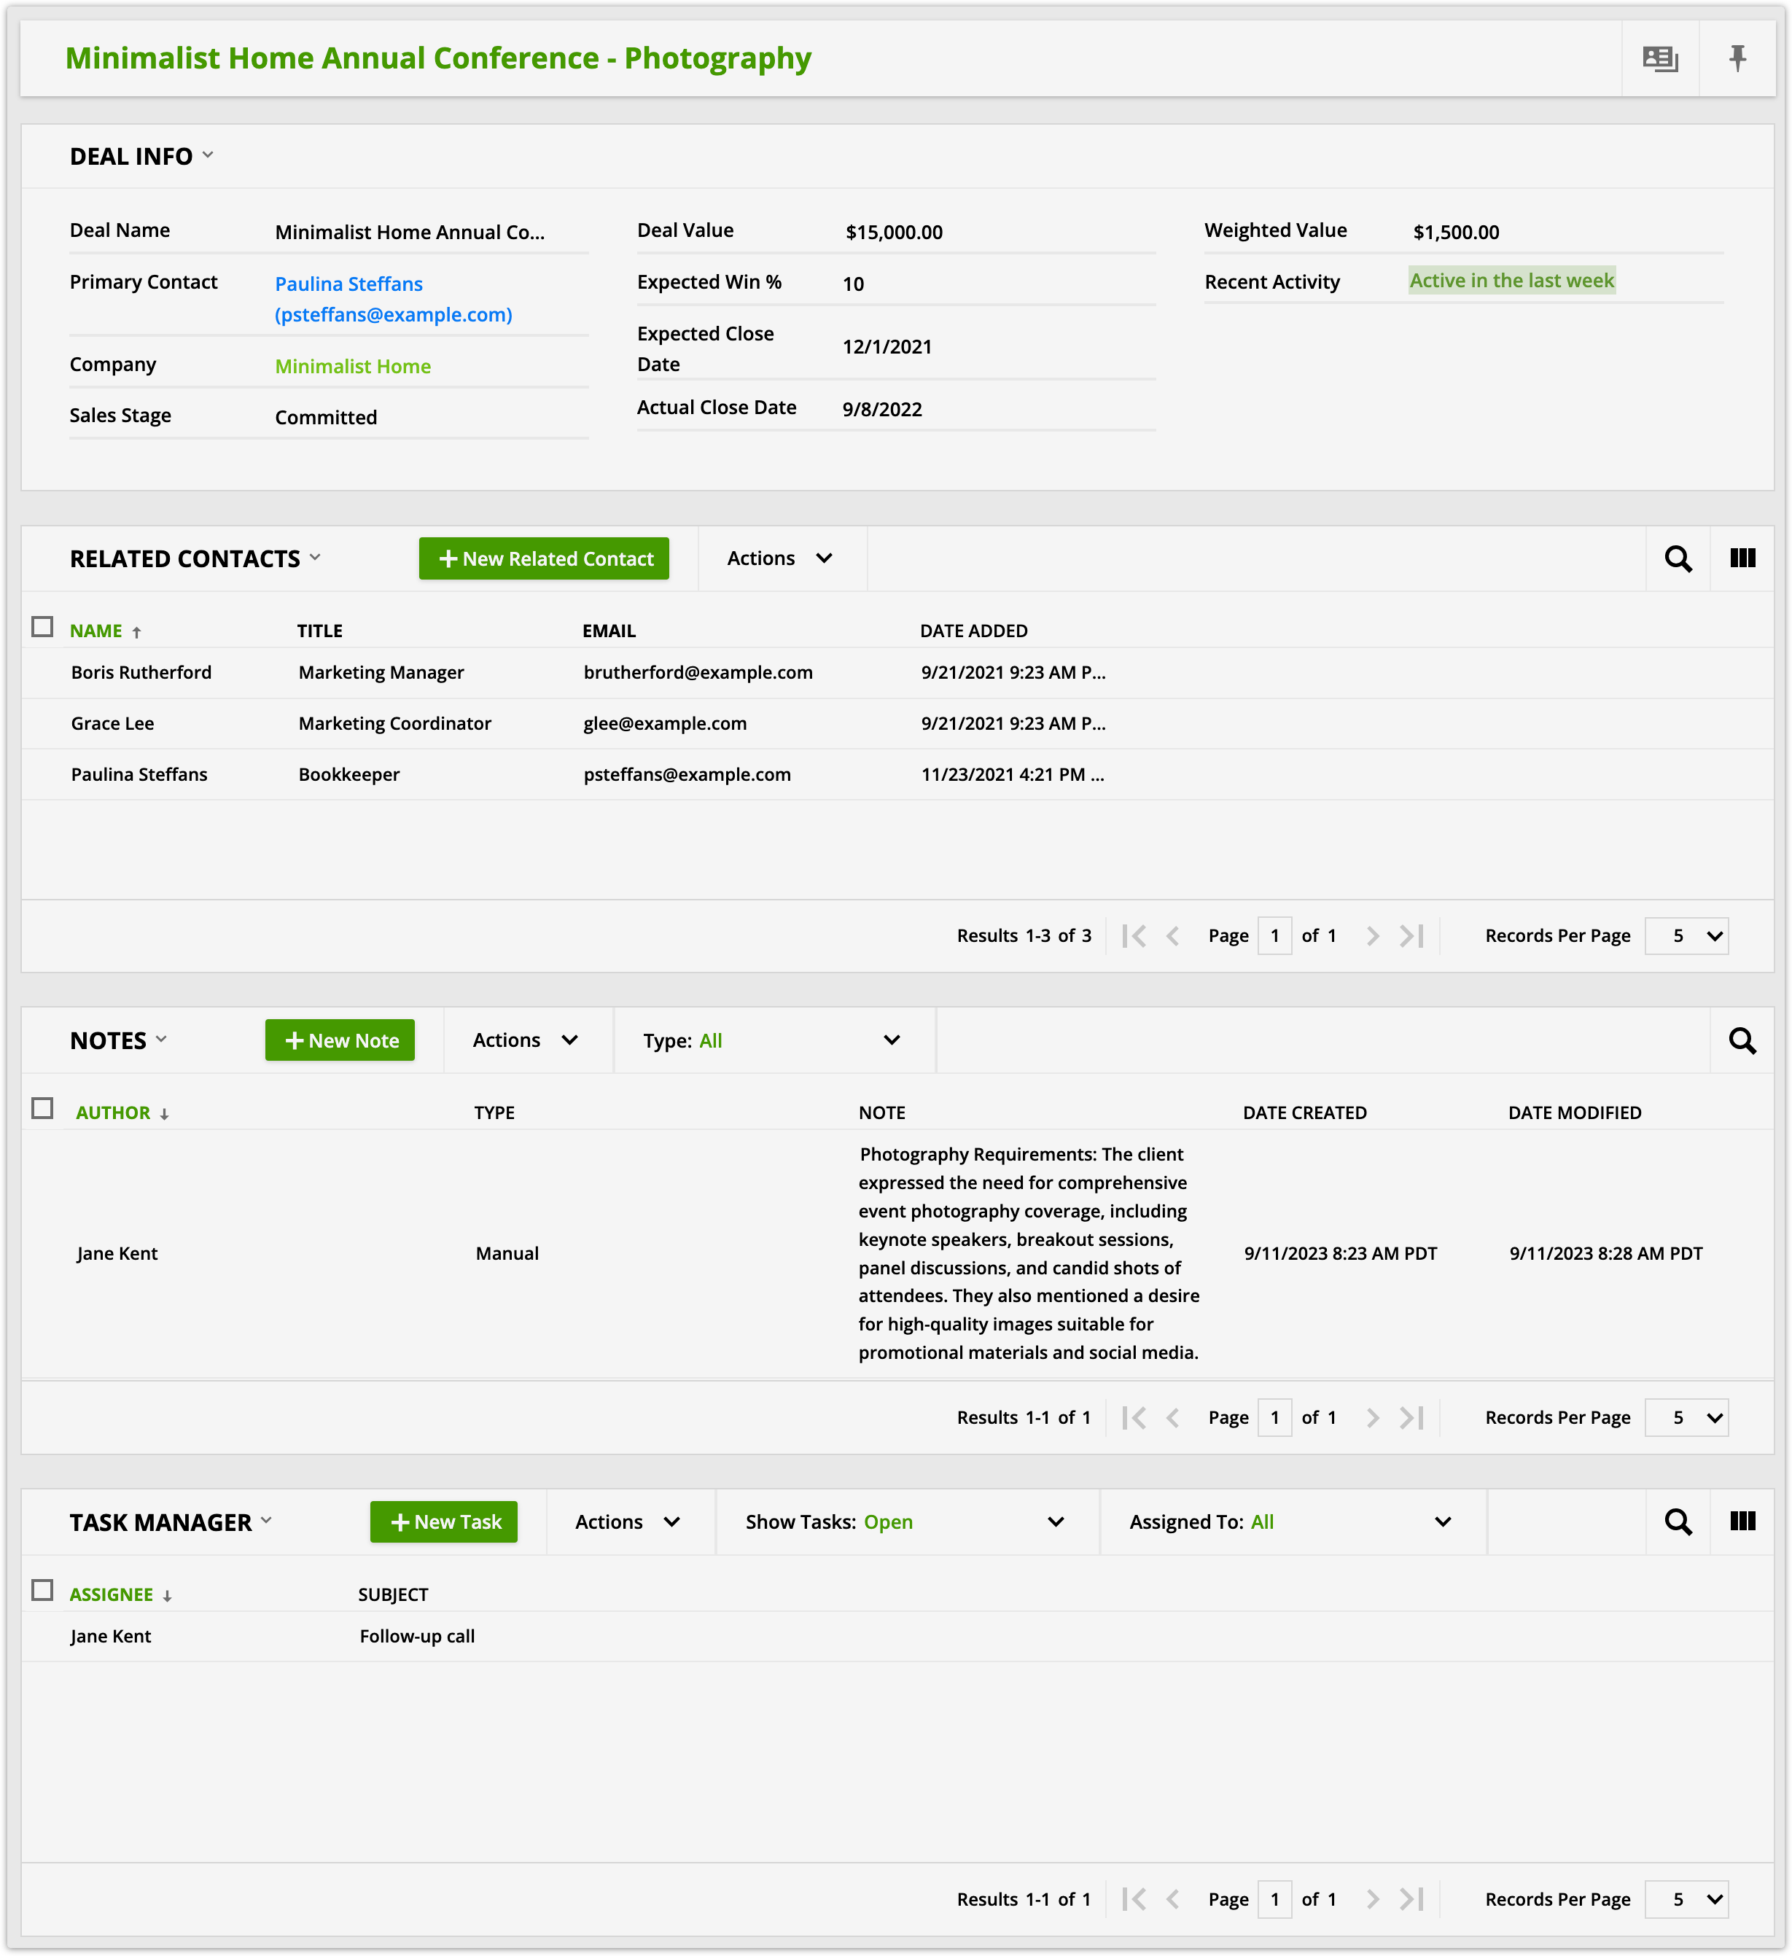Go to previous page in Task Manager pager
This screenshot has height=1956, width=1792.
tap(1173, 1898)
